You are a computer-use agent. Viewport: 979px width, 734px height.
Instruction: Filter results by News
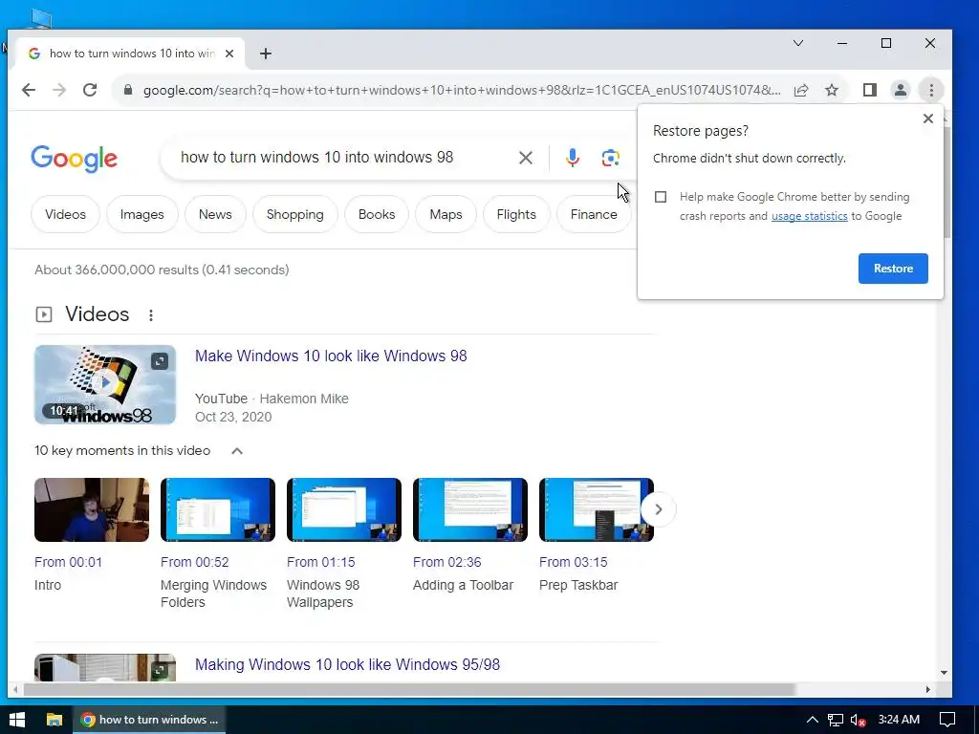[215, 214]
